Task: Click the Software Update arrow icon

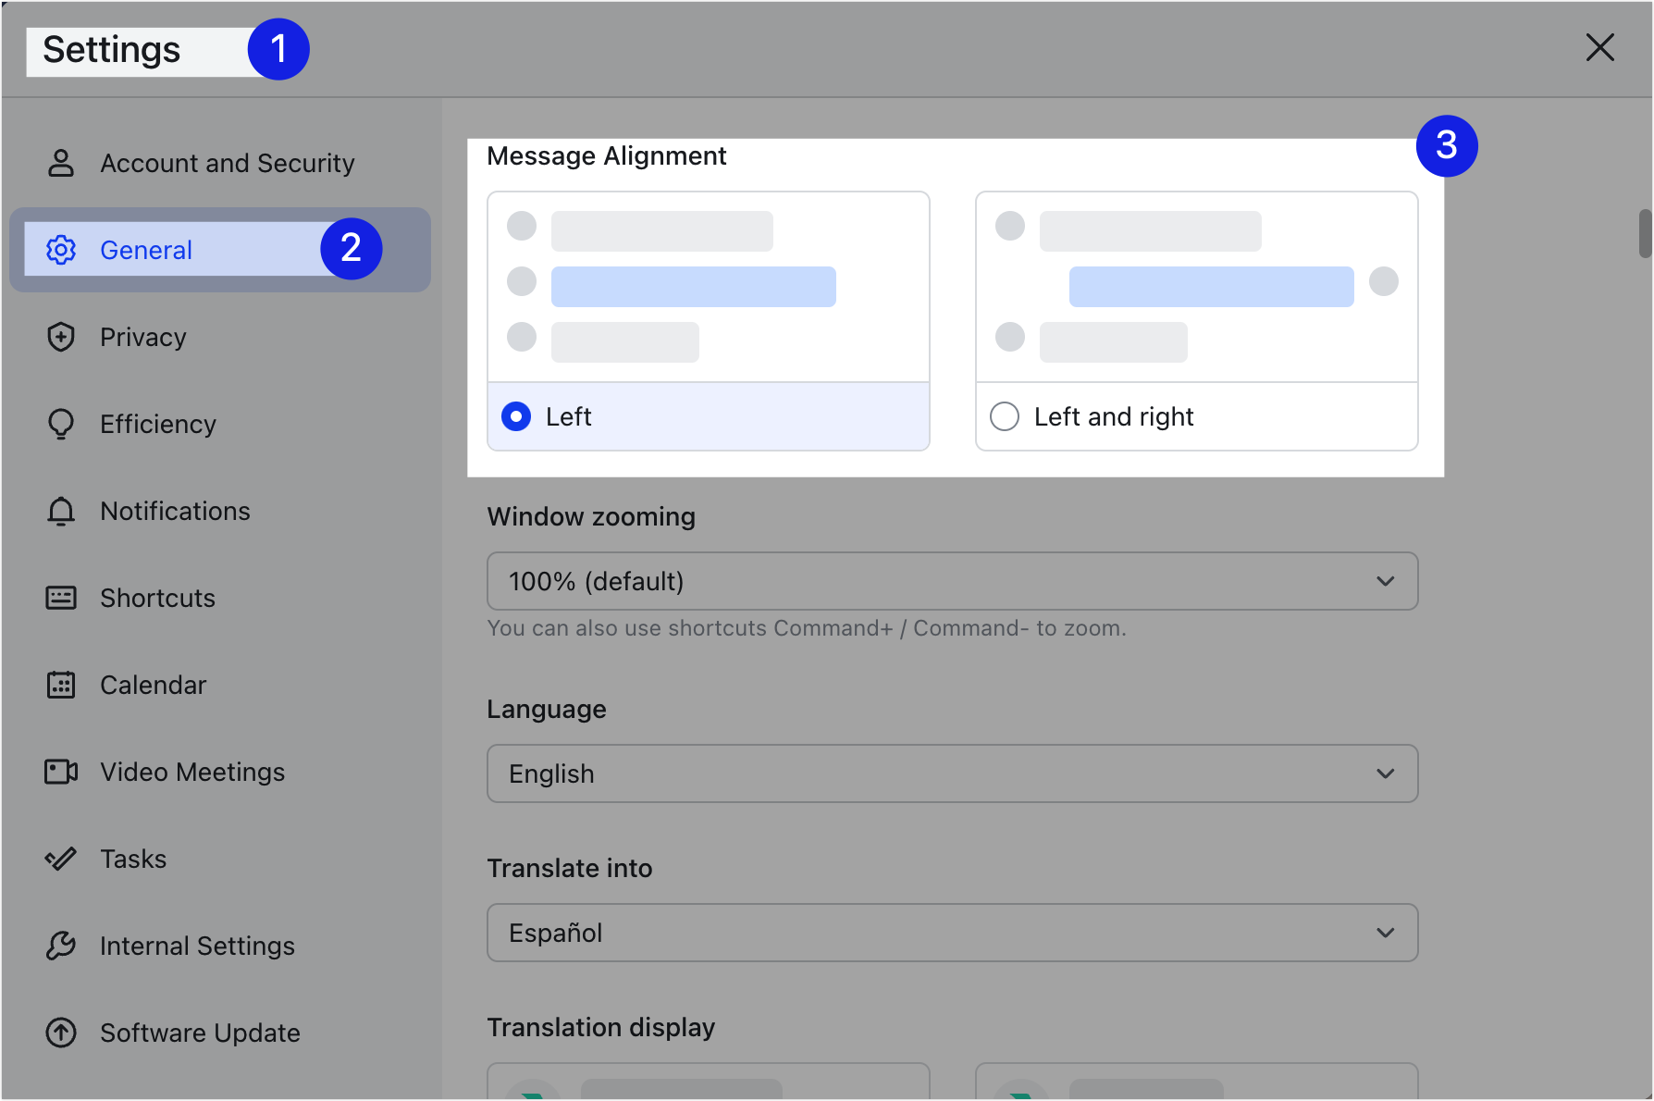Action: point(60,1033)
